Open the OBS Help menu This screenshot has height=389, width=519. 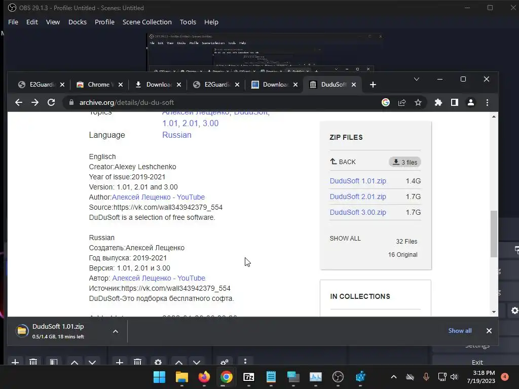pos(211,22)
